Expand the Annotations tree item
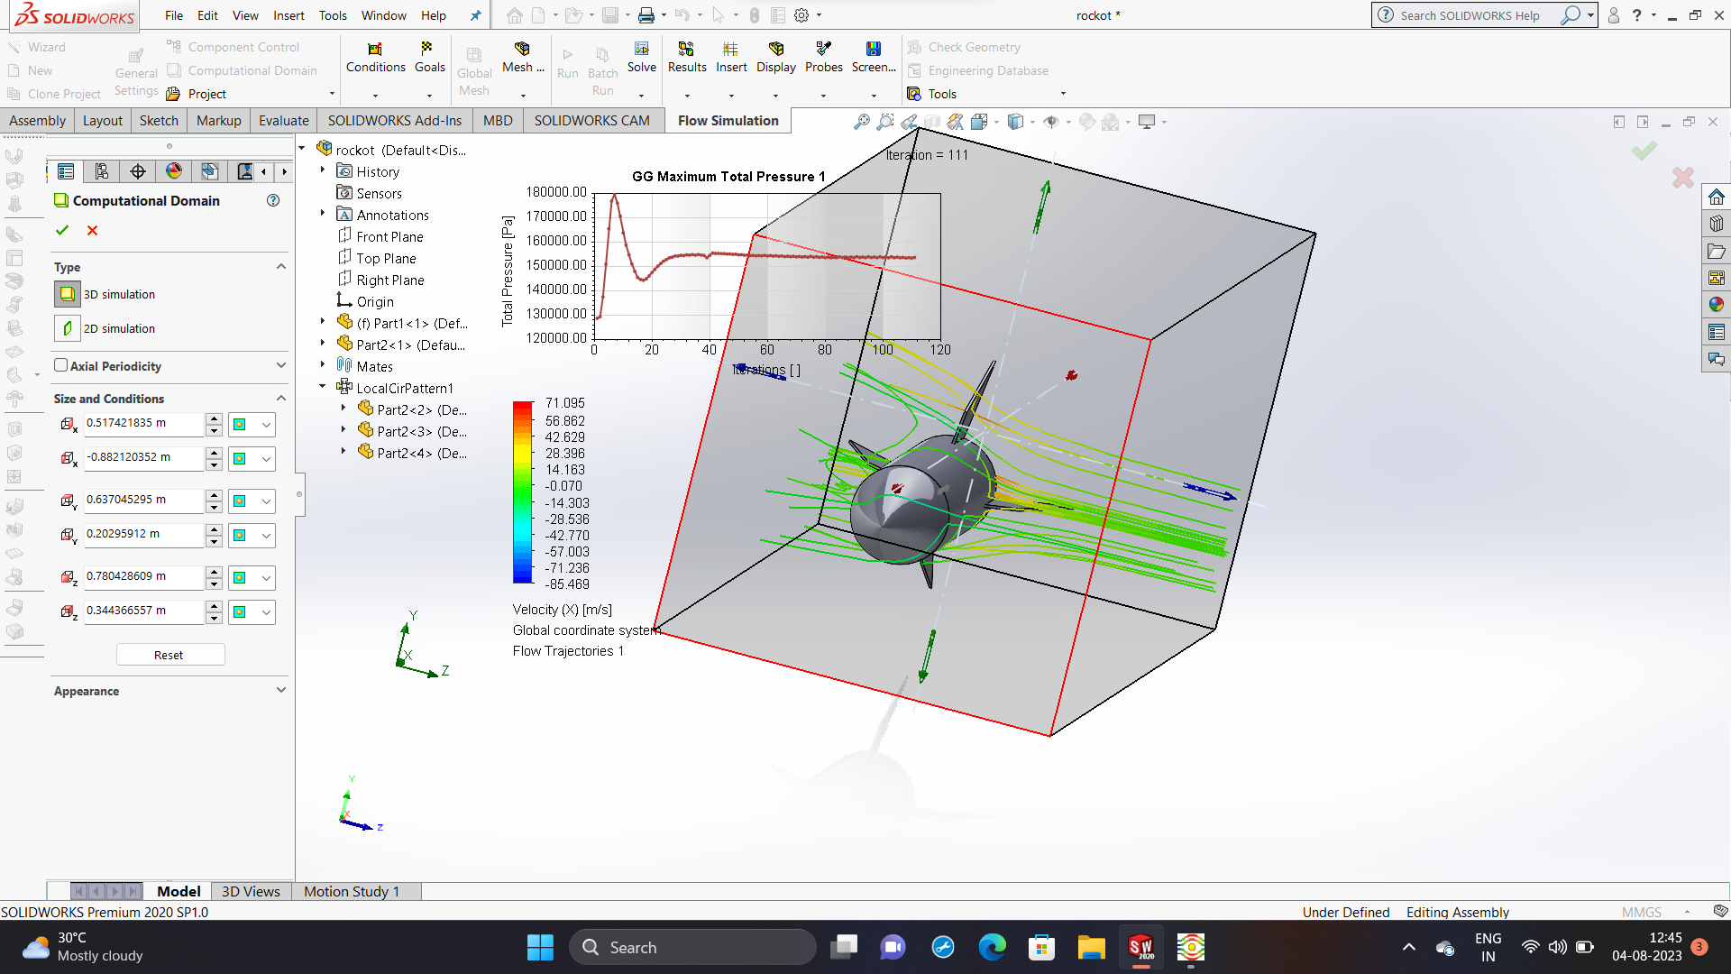Screen dimensions: 1731x974 [323, 214]
